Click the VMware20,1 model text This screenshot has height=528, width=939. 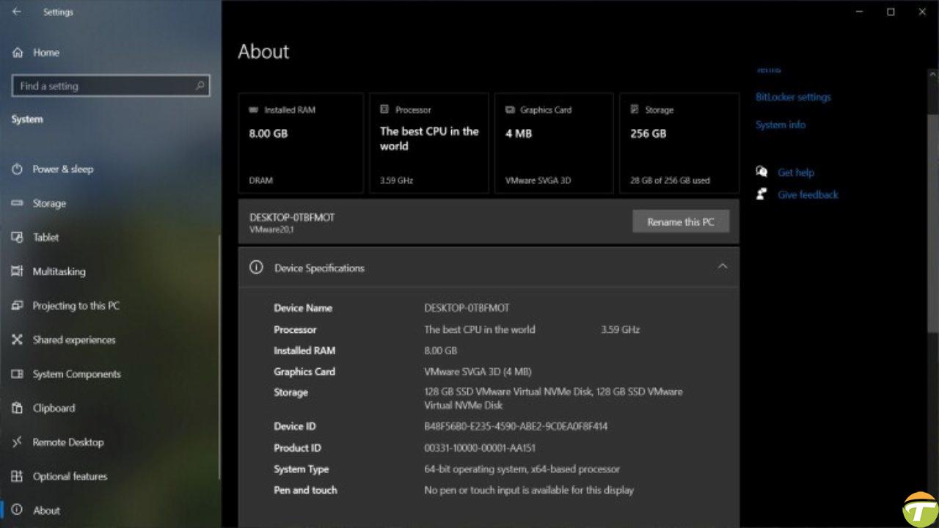click(x=272, y=230)
